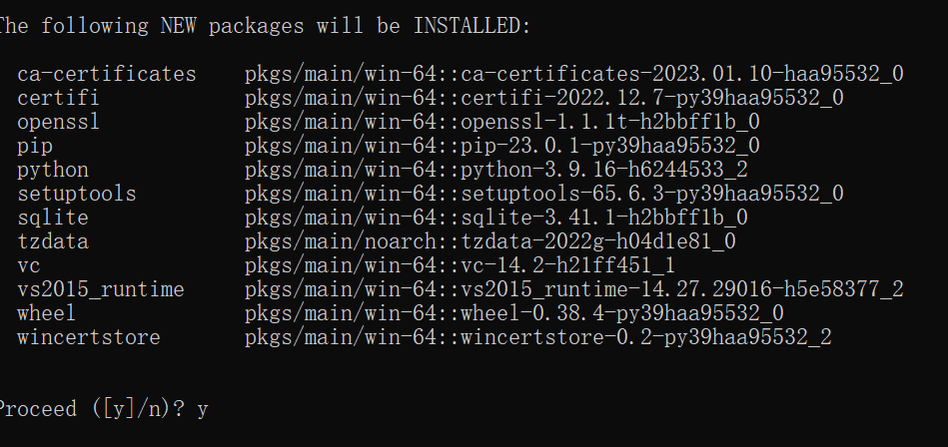Screen dimensions: 948x447
Task: Click the wincertstore package name
Action: [x=88, y=337]
